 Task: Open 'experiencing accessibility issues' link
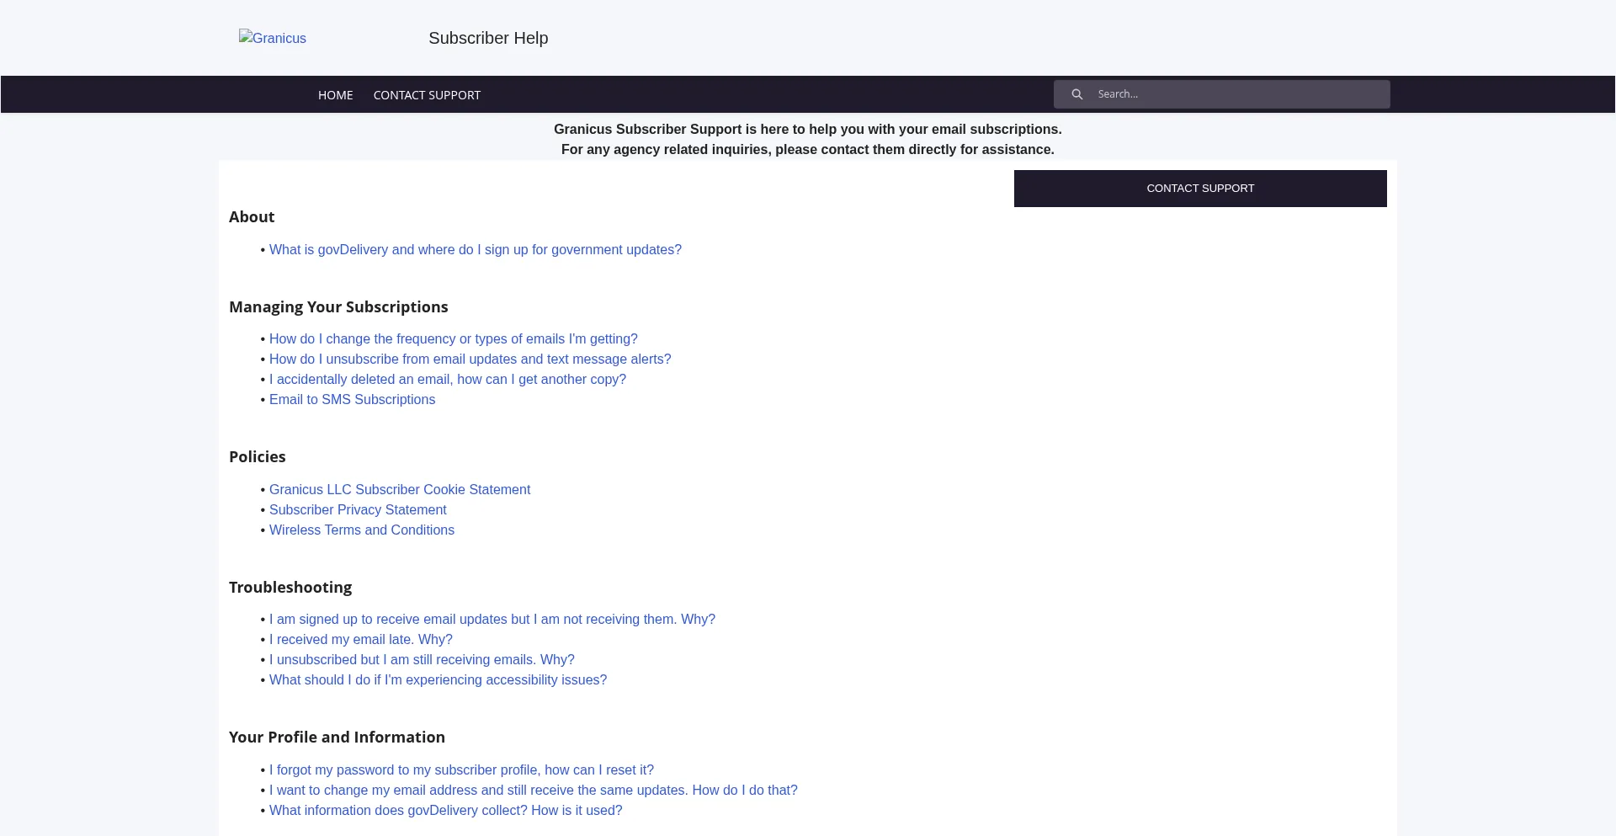click(x=438, y=680)
